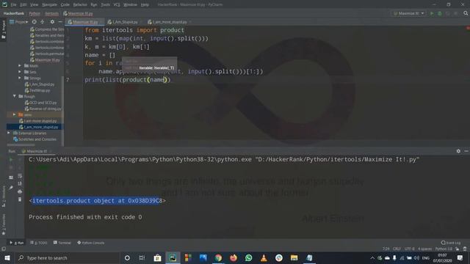This screenshot has width=470, height=264.
Task: Open Windows Start menu
Action: [x=7, y=257]
